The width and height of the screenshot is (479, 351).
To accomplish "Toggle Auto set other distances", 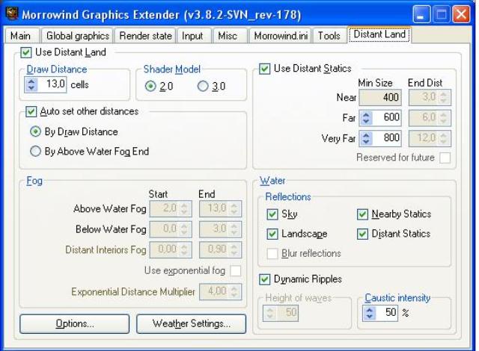I will [x=31, y=111].
